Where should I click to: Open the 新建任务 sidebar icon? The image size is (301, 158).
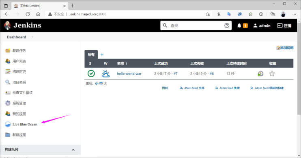8,51
